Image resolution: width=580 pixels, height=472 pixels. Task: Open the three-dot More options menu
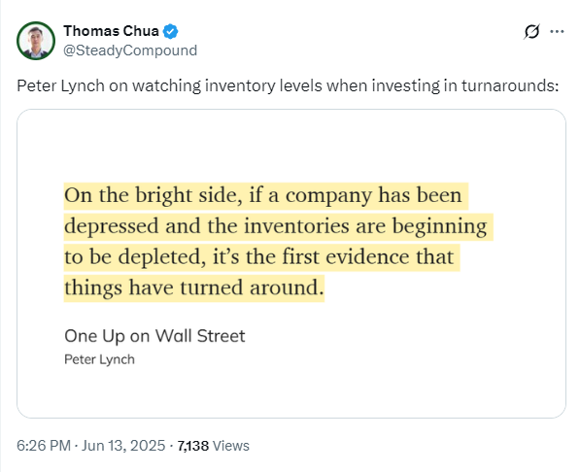557,31
